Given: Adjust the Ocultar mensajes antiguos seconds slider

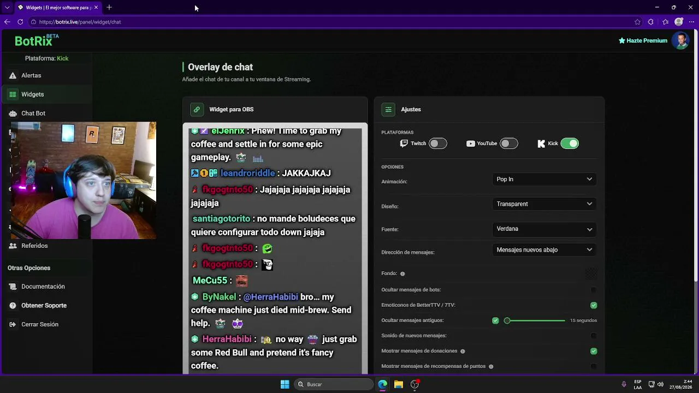Looking at the screenshot, I should [x=535, y=320].
